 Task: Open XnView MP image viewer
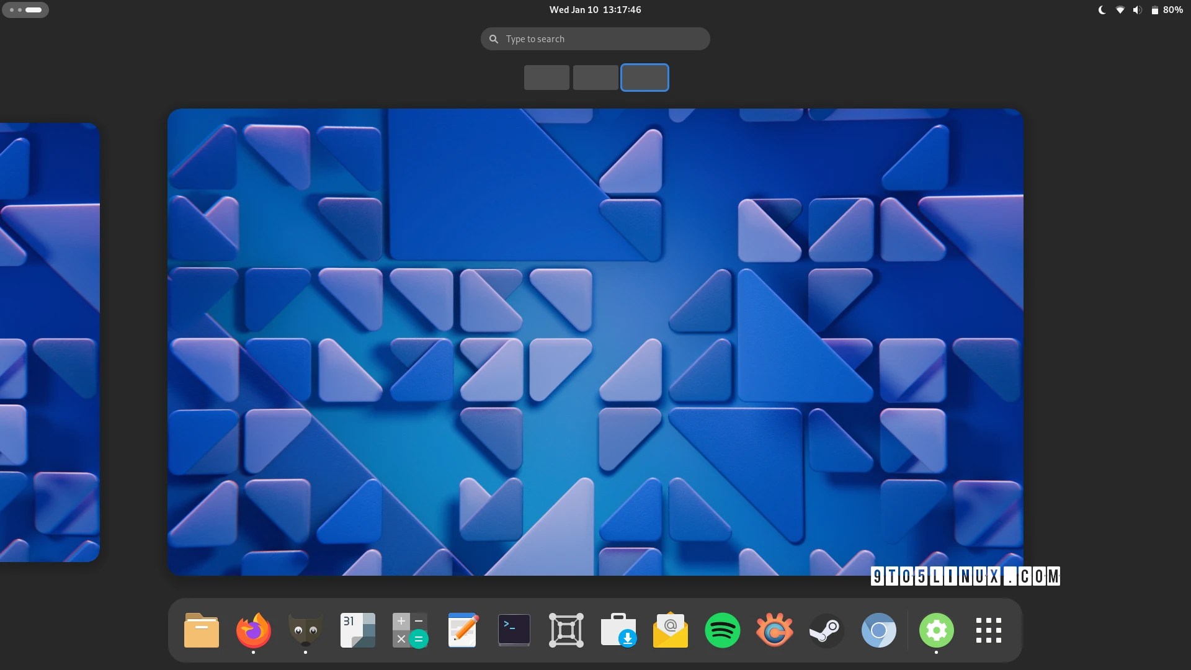click(775, 630)
